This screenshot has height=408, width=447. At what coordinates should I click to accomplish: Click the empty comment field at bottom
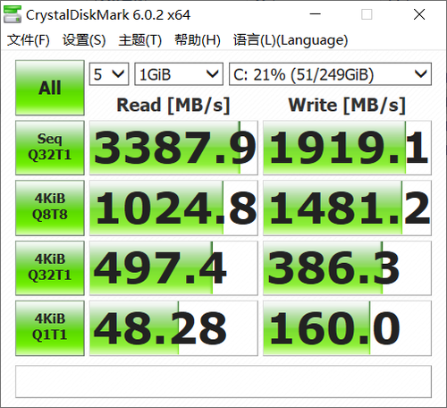tap(223, 381)
